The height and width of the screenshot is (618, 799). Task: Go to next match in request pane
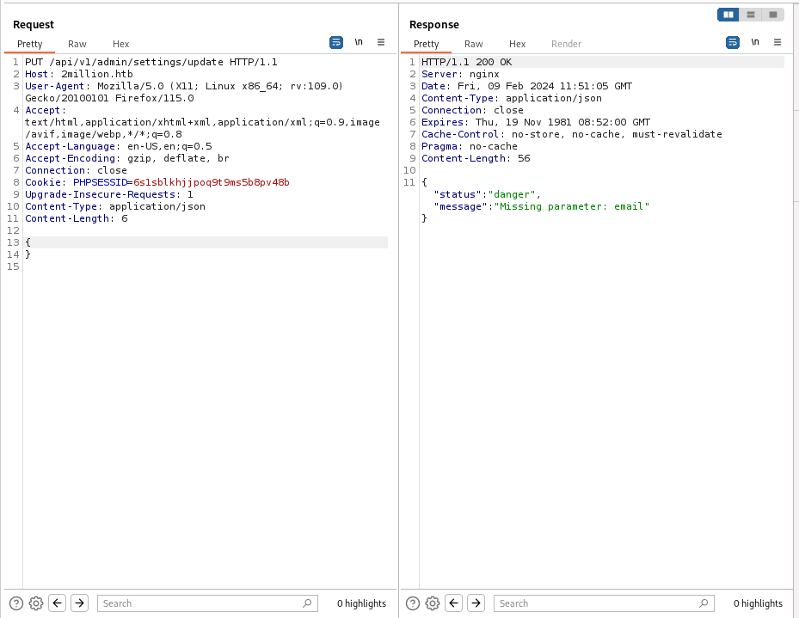tap(79, 603)
